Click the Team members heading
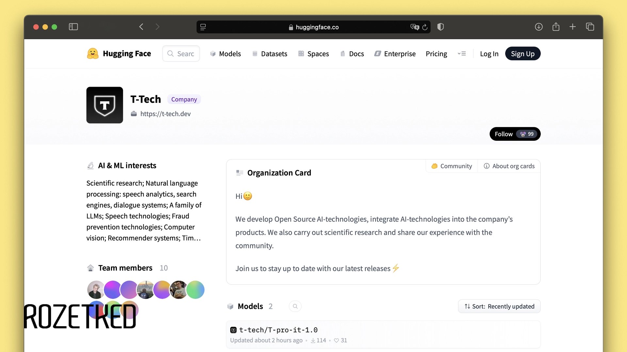Viewport: 627px width, 352px height. pyautogui.click(x=125, y=268)
